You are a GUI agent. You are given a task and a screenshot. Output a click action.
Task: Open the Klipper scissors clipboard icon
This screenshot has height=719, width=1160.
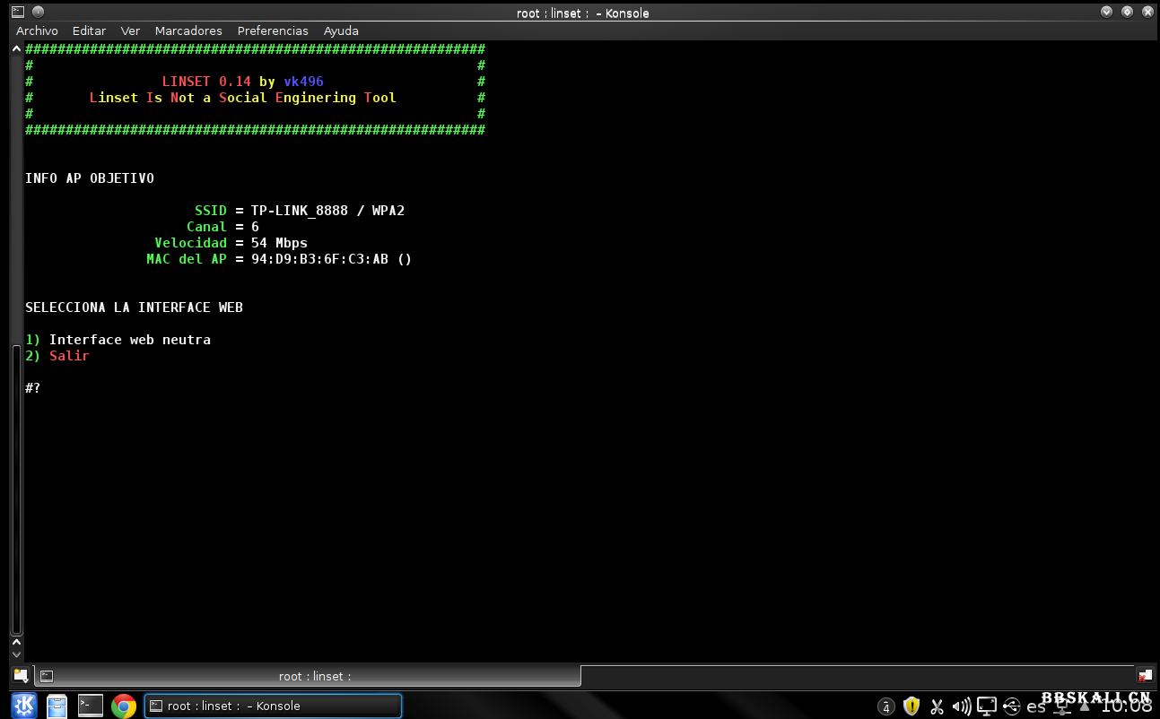coord(937,706)
